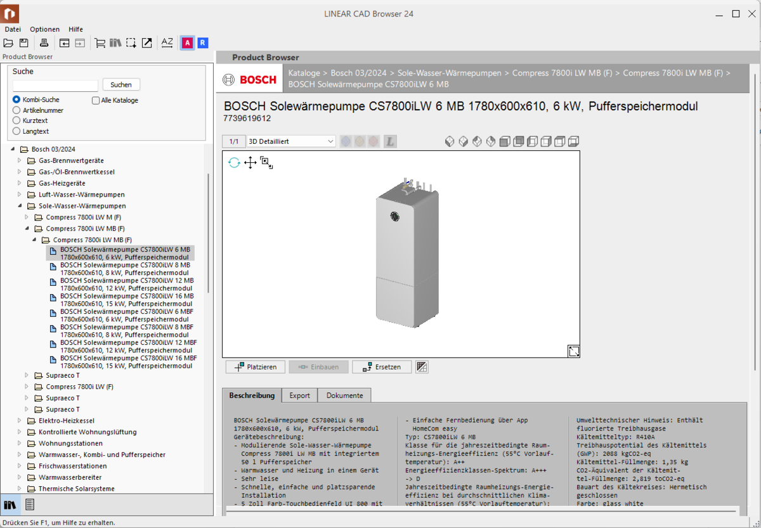Viewport: 761px width, 528px height.
Task: Open the shopping cart icon
Action: (100, 42)
